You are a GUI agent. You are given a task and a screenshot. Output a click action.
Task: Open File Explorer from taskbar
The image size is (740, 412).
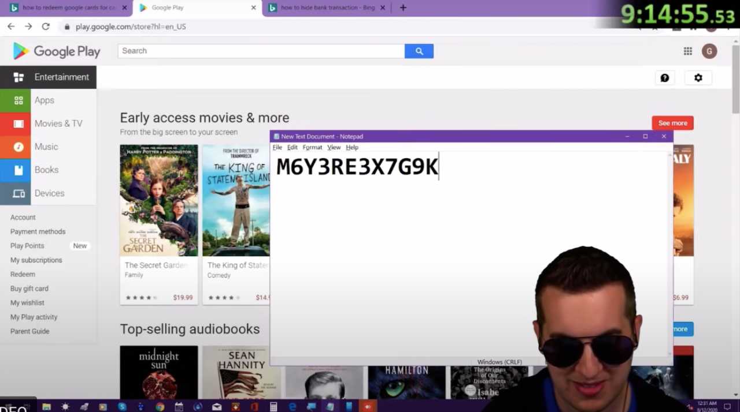[x=46, y=407]
